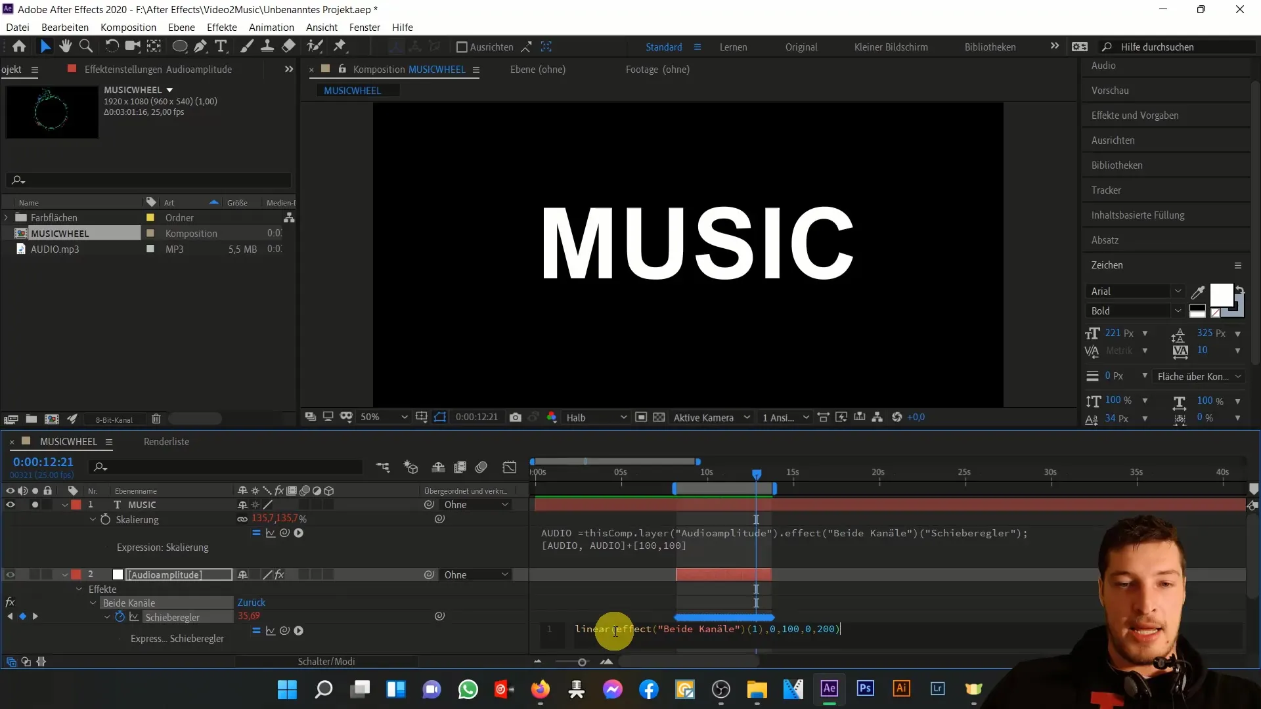
Task: Open WhatsApp from the taskbar
Action: point(468,689)
